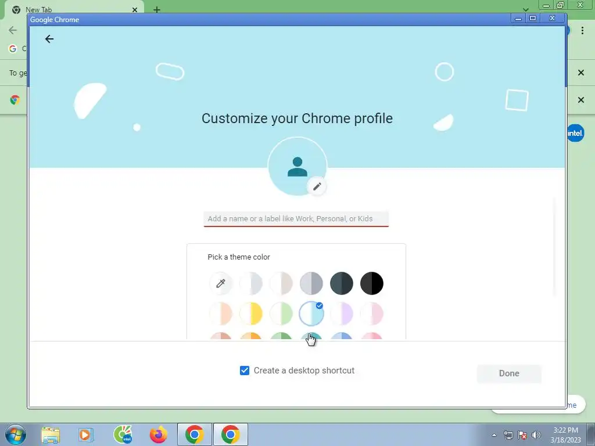Image resolution: width=595 pixels, height=446 pixels.
Task: Focus the profile name input field
Action: point(296,219)
